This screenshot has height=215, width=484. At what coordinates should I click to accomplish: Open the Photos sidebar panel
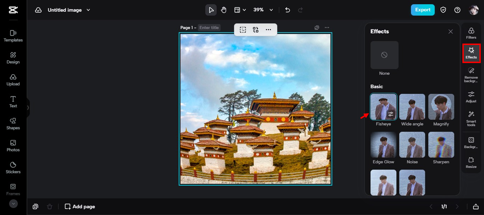[13, 145]
